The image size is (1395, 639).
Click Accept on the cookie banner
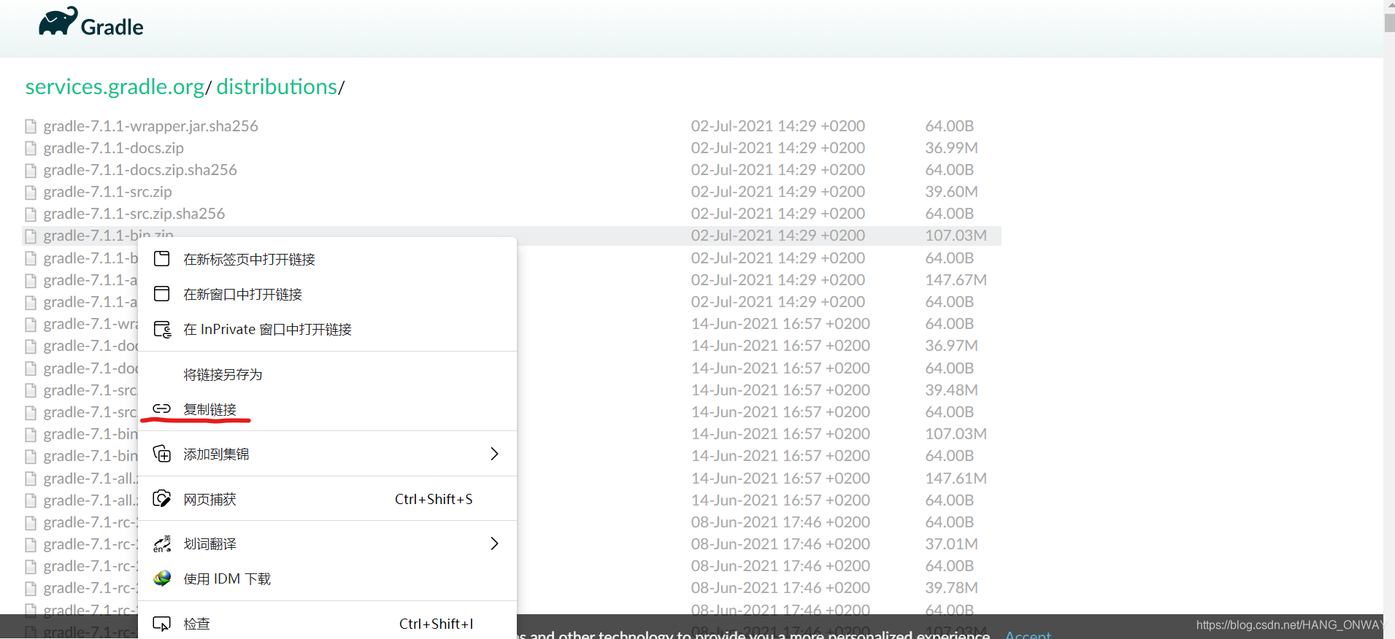point(1028,634)
